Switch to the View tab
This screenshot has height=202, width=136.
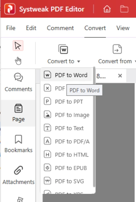(x=123, y=28)
